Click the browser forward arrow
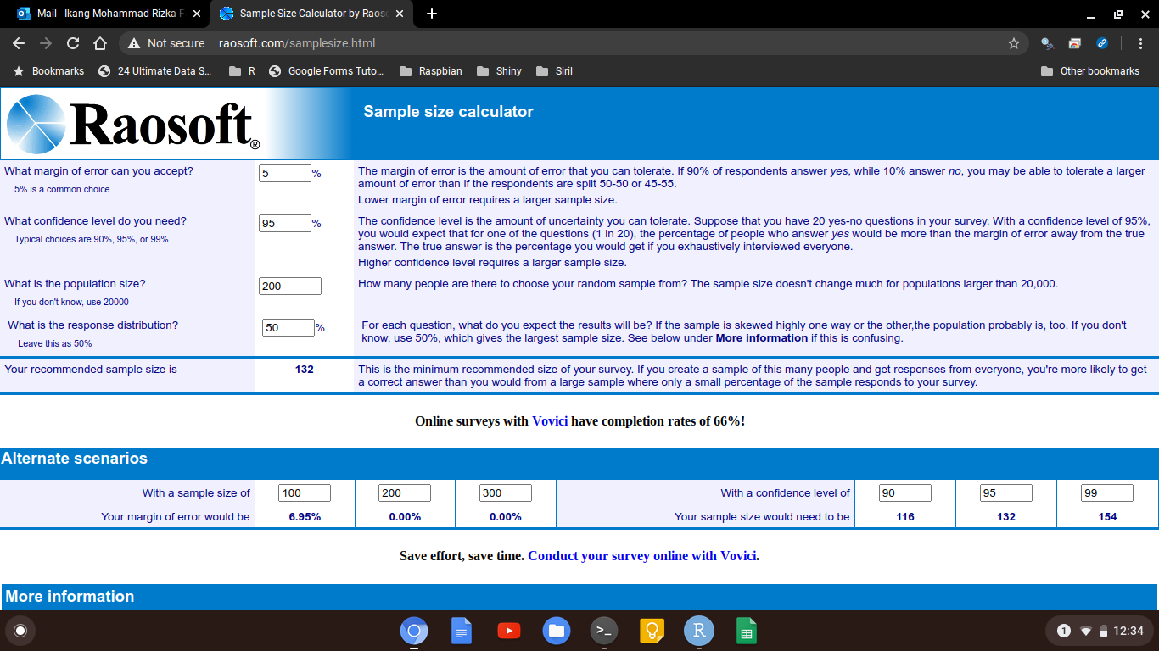The width and height of the screenshot is (1159, 651). (x=46, y=43)
